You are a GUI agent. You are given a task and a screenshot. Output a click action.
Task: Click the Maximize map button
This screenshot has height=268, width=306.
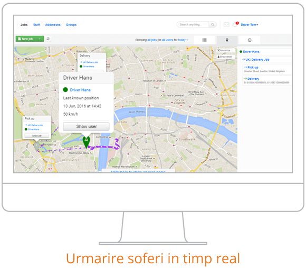coord(226,50)
